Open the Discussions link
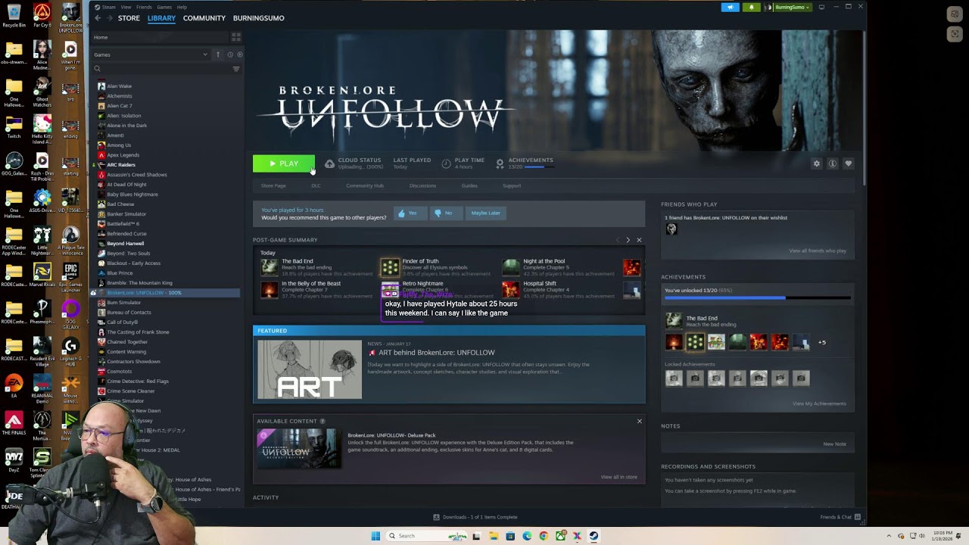 [422, 185]
